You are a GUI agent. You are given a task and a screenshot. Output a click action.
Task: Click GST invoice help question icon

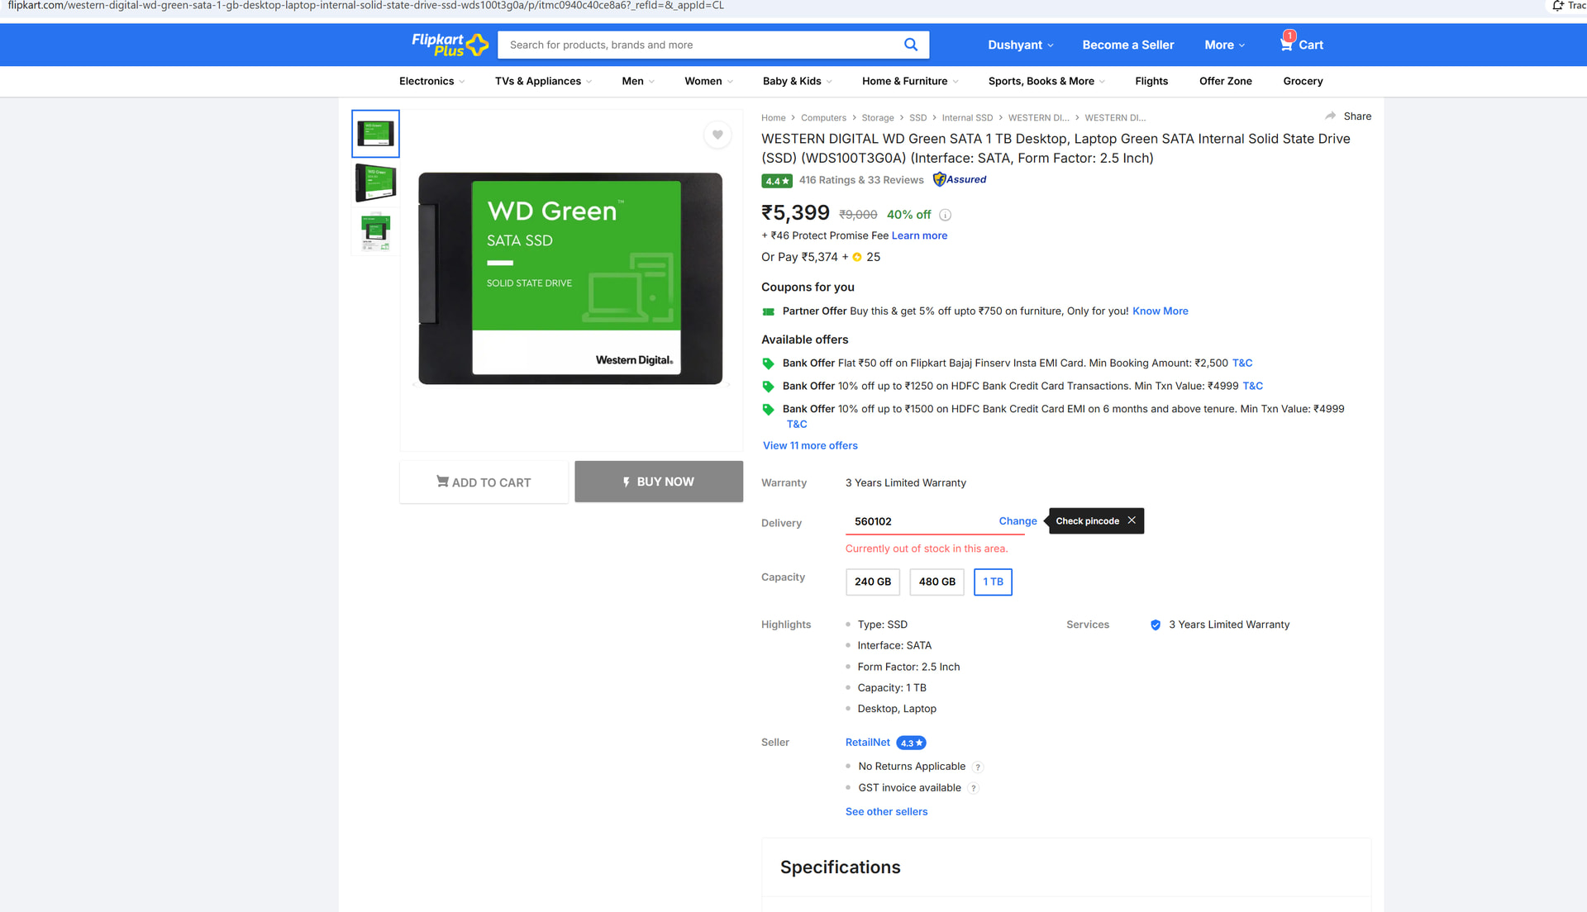[x=974, y=789]
